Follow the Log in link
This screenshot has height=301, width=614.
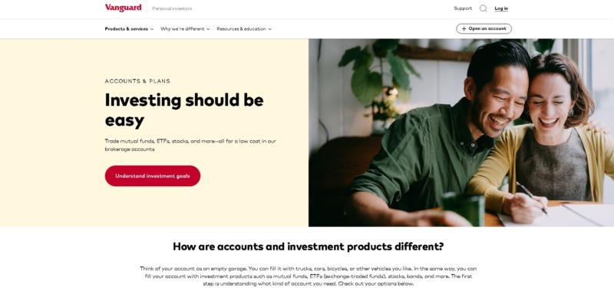pyautogui.click(x=501, y=8)
